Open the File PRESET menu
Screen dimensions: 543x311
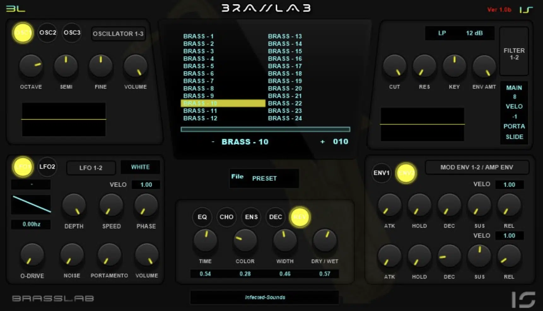tap(264, 178)
